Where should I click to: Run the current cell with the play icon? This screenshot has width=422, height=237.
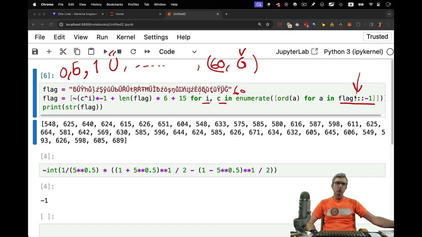[x=105, y=51]
